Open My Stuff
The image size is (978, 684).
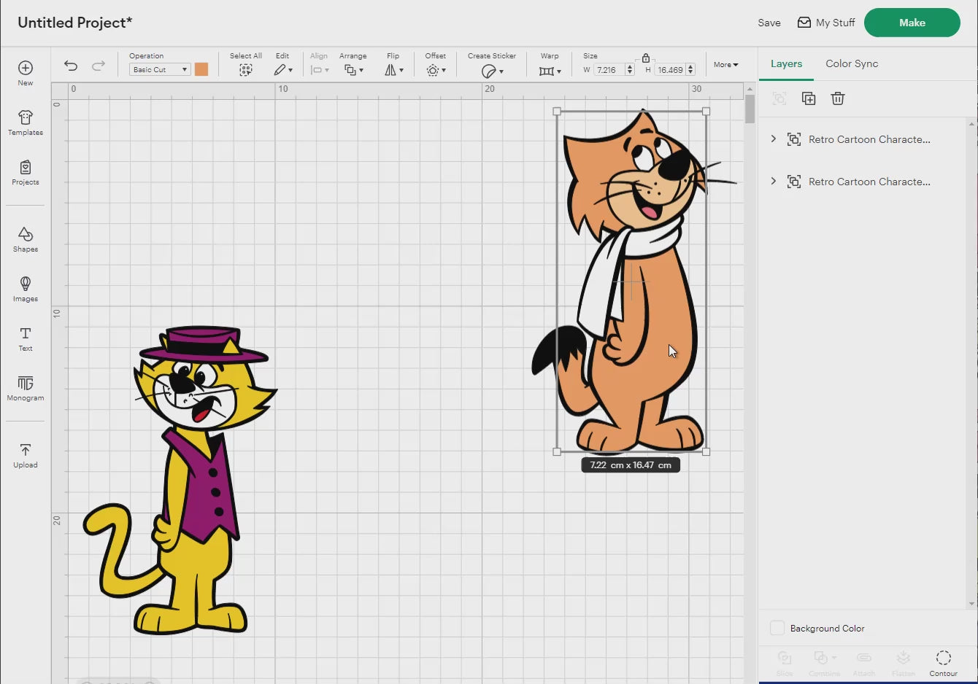pyautogui.click(x=825, y=23)
